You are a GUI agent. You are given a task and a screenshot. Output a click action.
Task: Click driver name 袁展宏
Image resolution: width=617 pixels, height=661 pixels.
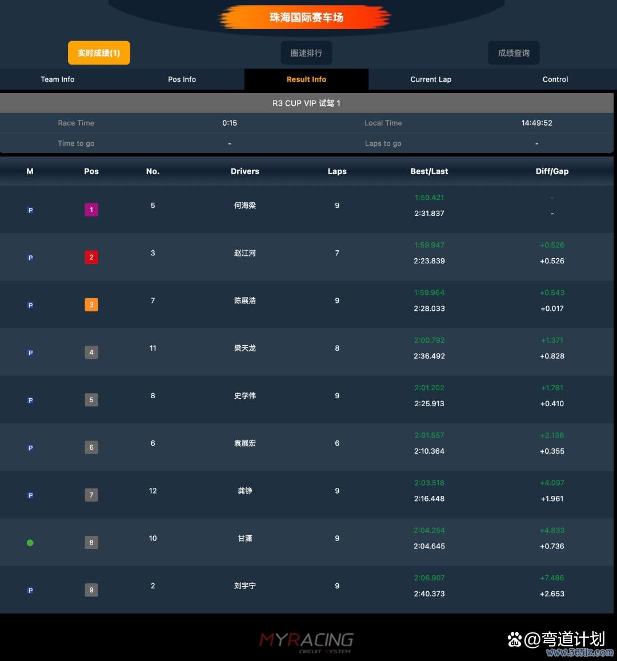coord(245,443)
